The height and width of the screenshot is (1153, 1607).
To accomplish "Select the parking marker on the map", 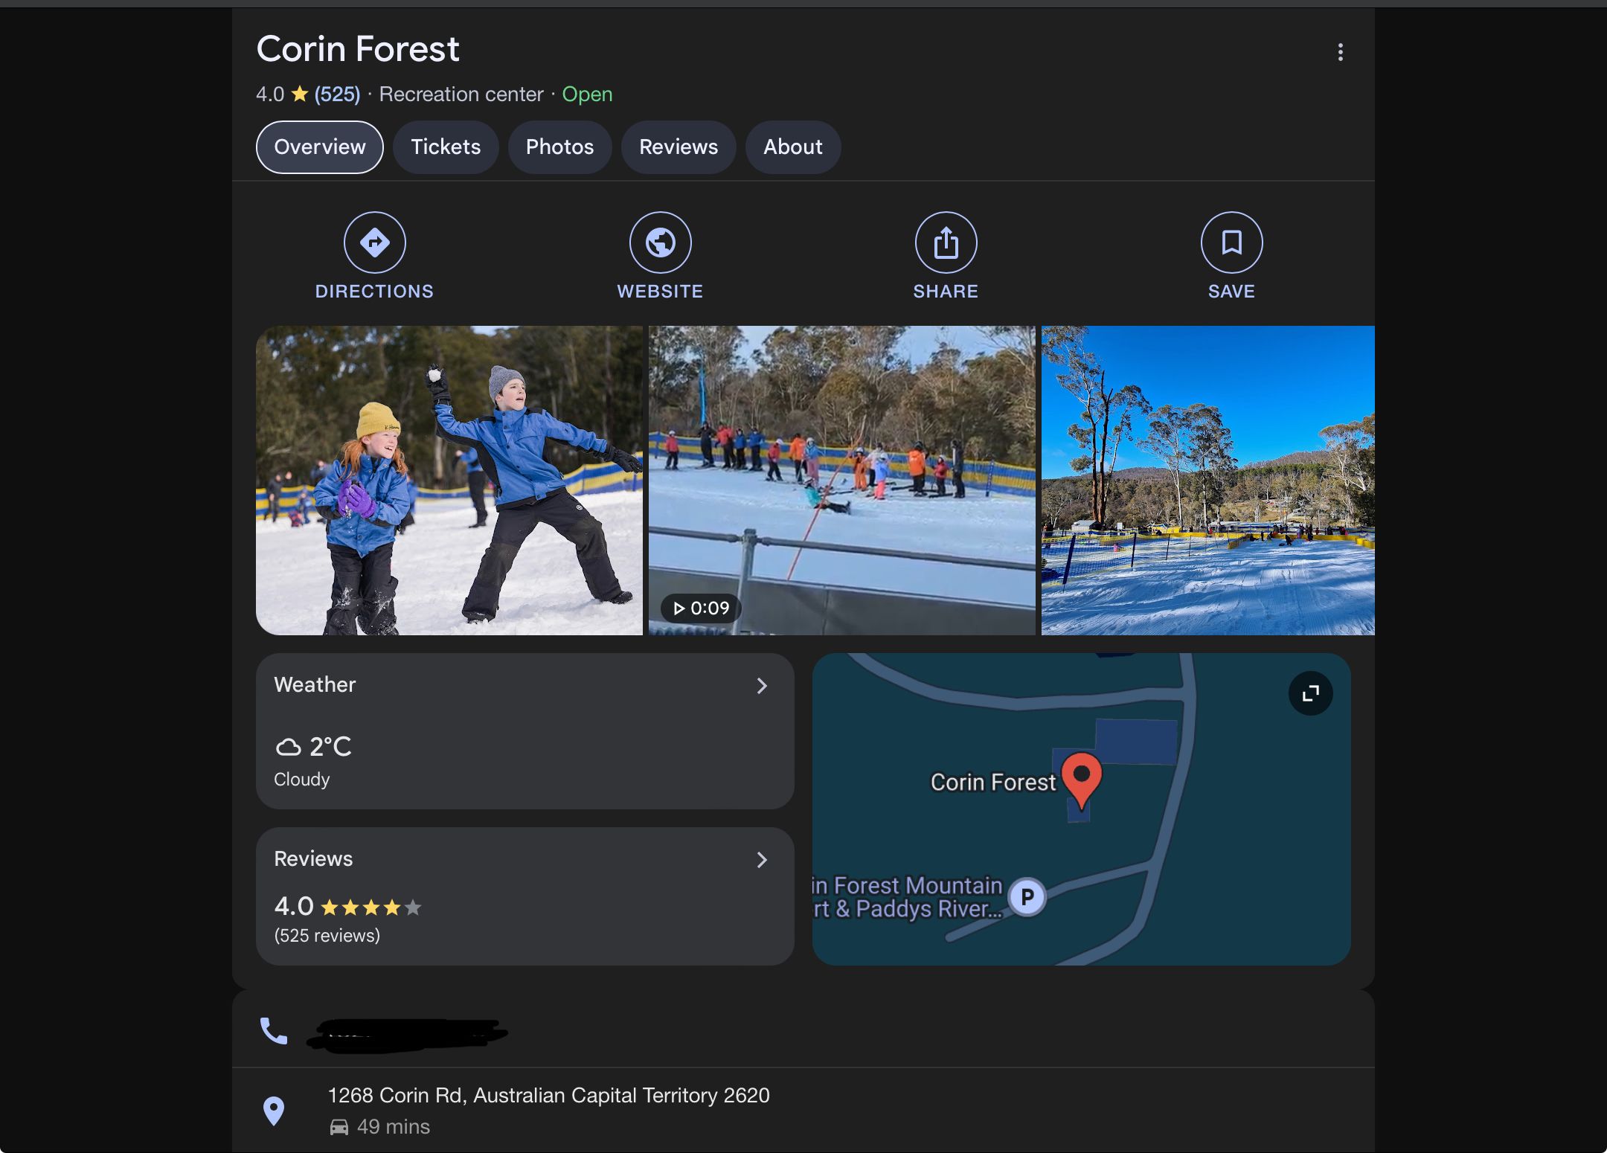I will [x=1027, y=897].
